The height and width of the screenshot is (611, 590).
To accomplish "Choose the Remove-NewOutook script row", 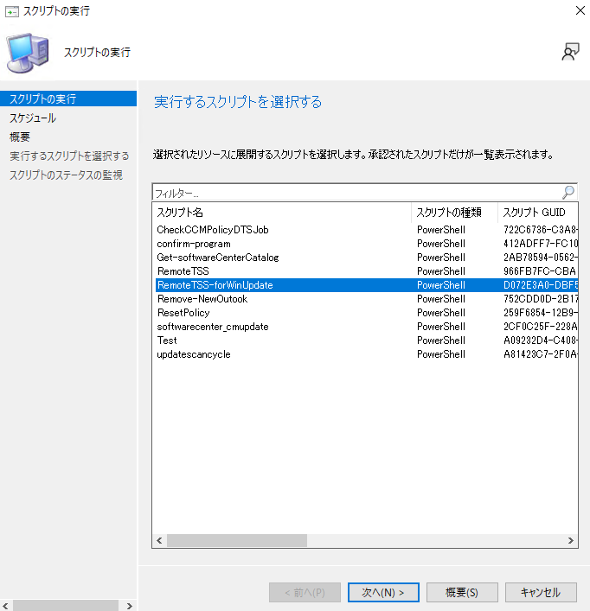I will [x=202, y=299].
